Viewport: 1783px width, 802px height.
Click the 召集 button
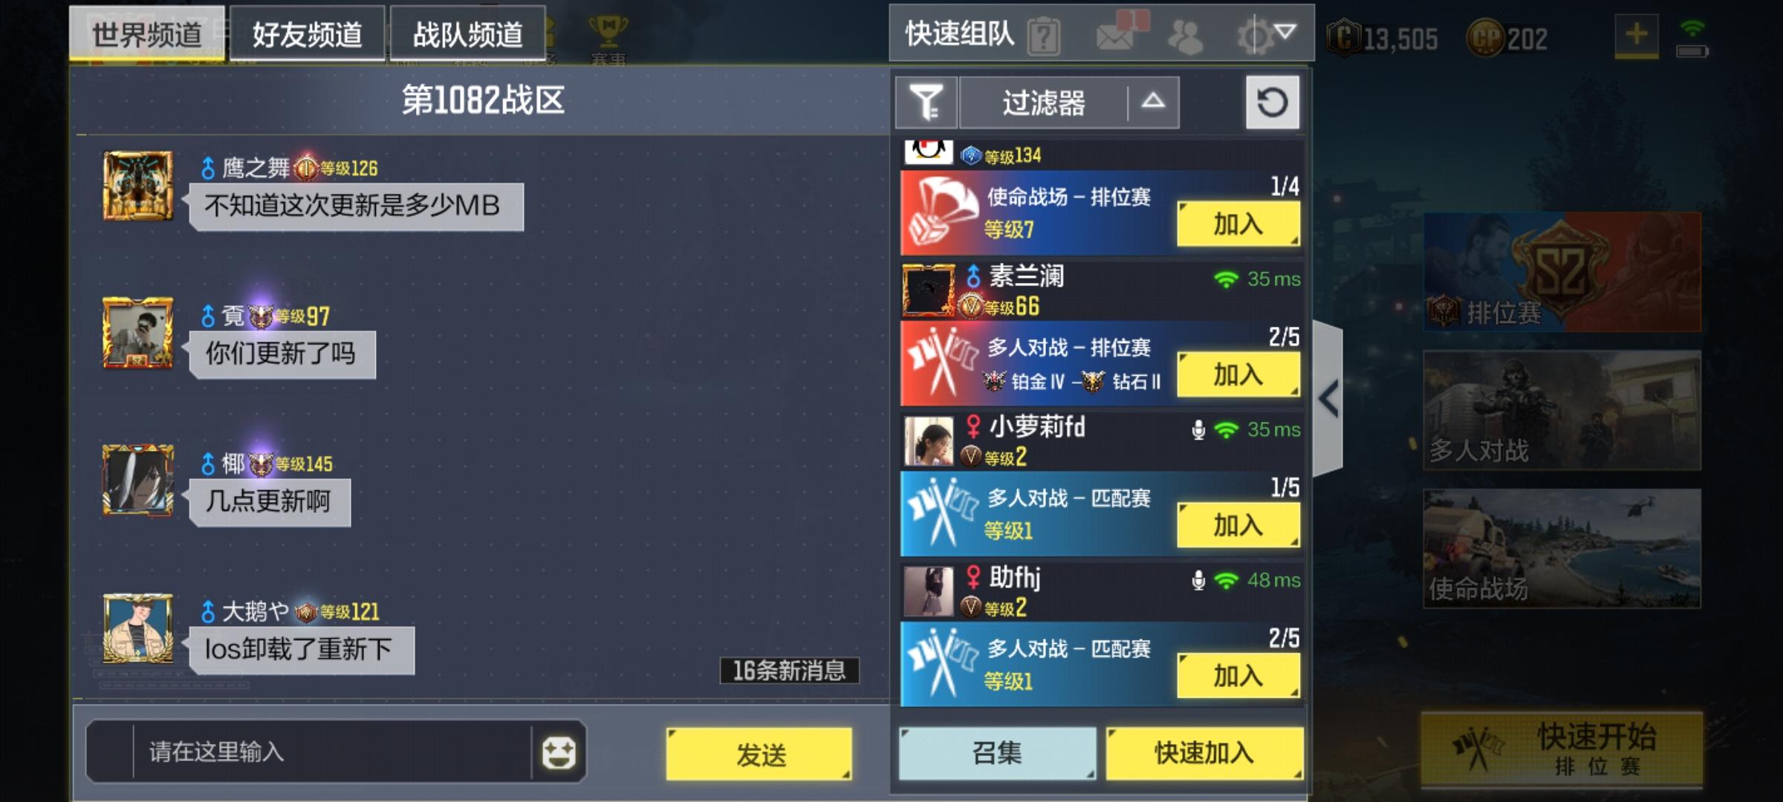click(997, 753)
